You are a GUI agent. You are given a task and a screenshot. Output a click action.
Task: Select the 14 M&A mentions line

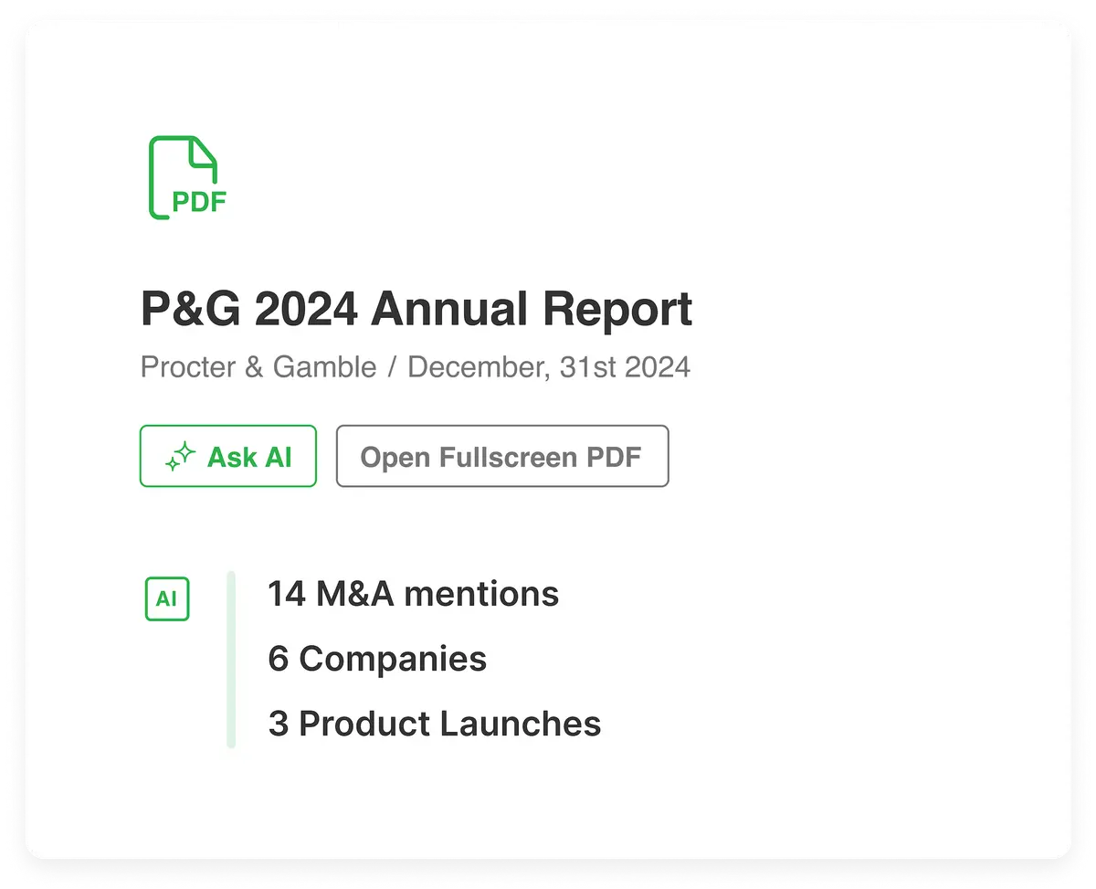(413, 594)
